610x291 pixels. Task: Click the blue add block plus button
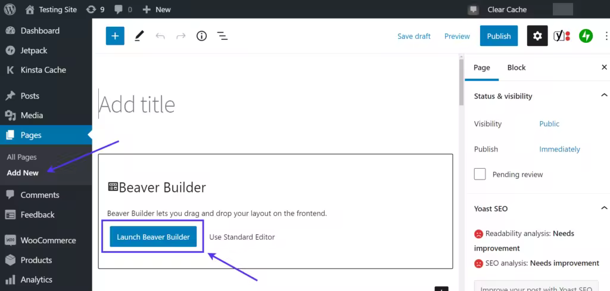click(x=115, y=36)
